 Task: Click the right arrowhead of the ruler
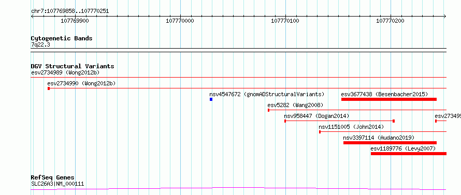445,17
